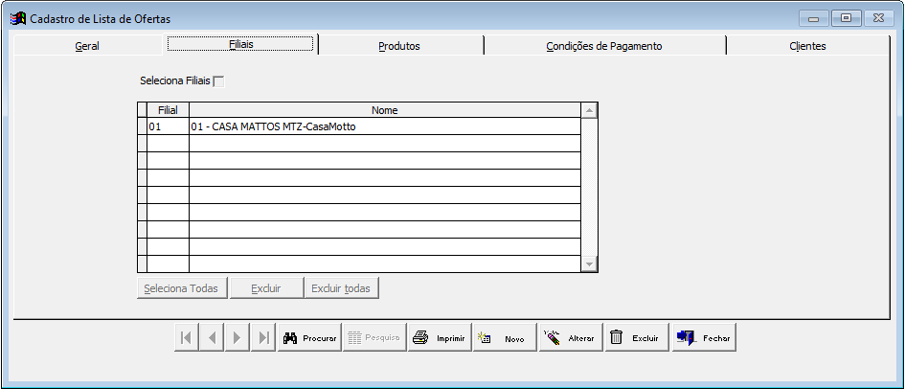
Task: Close form with Fechar button
Action: click(703, 337)
